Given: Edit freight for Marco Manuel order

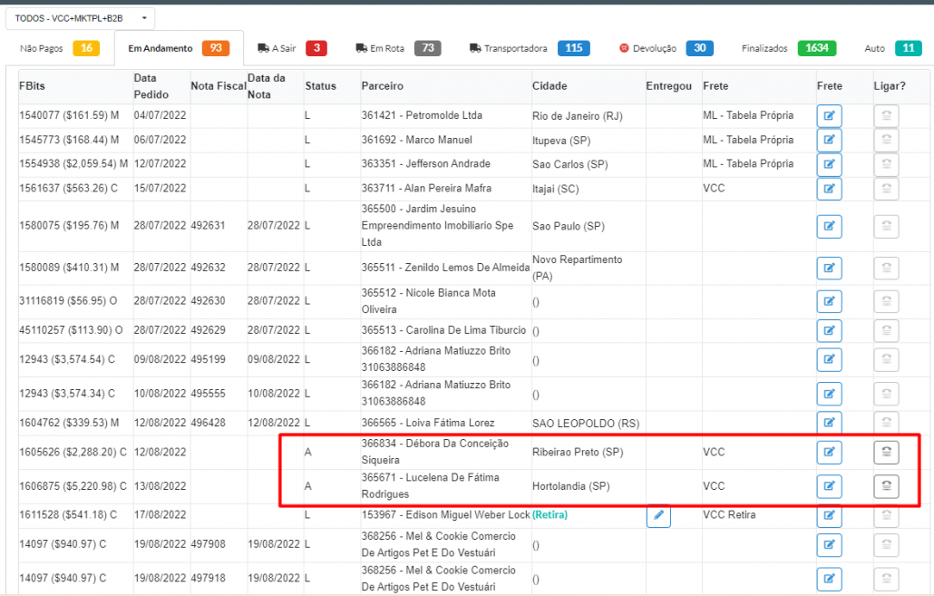Looking at the screenshot, I should coord(829,141).
